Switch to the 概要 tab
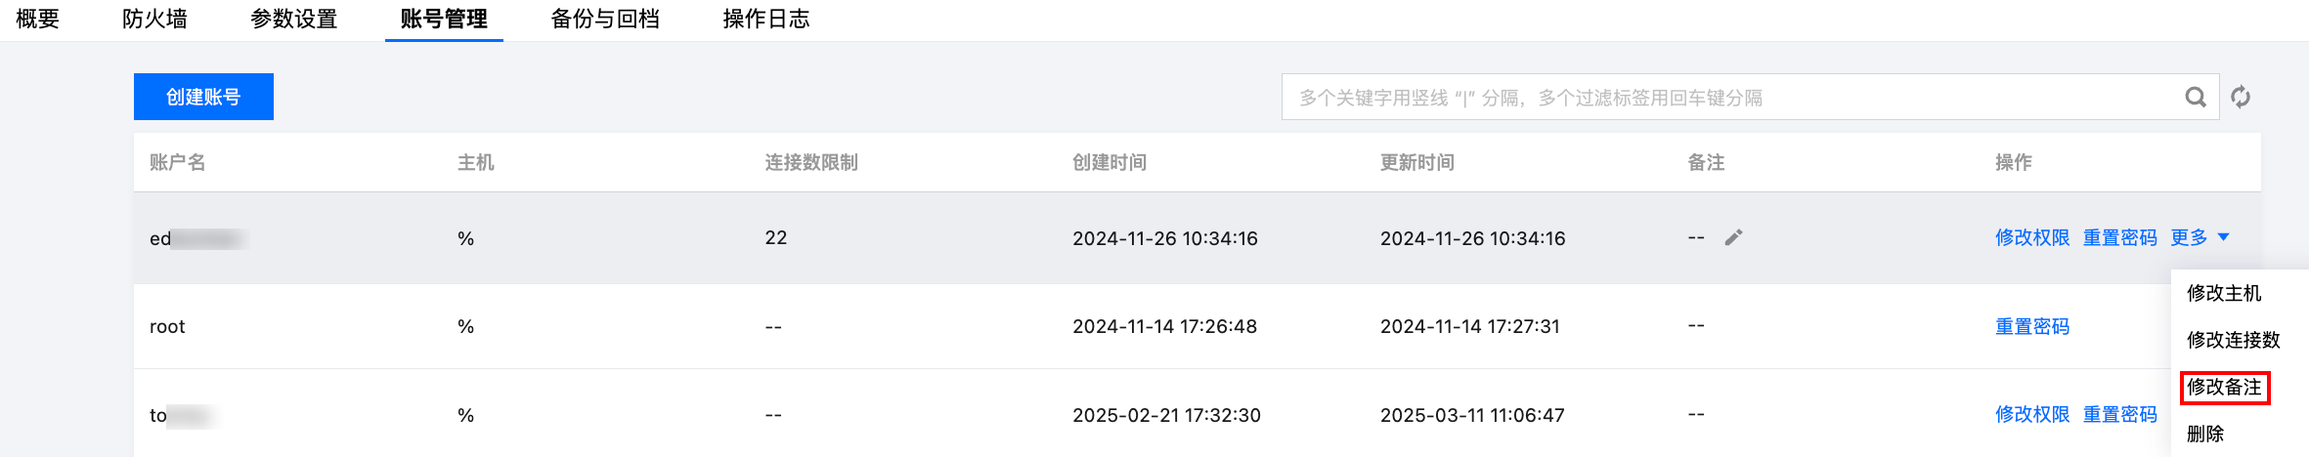The width and height of the screenshot is (2309, 457). click(38, 20)
